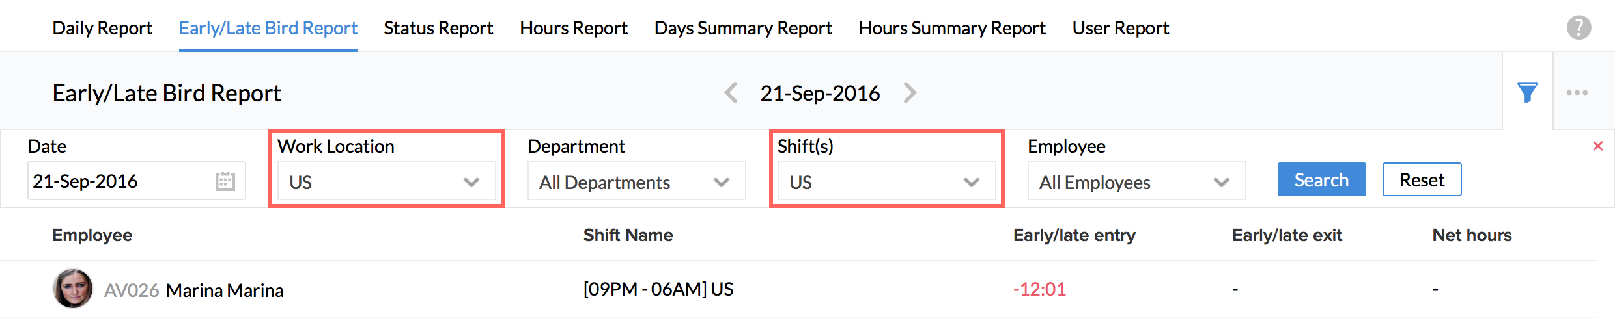Click the Reset button
The width and height of the screenshot is (1615, 321).
tap(1422, 180)
